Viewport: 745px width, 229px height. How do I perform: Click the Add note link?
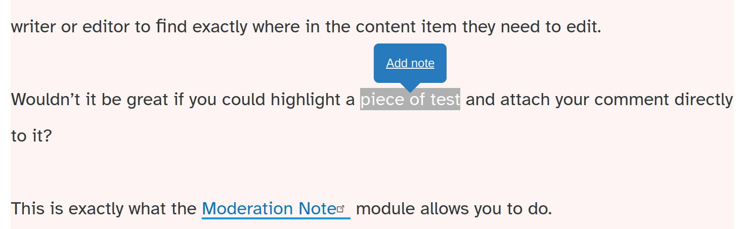pos(410,63)
